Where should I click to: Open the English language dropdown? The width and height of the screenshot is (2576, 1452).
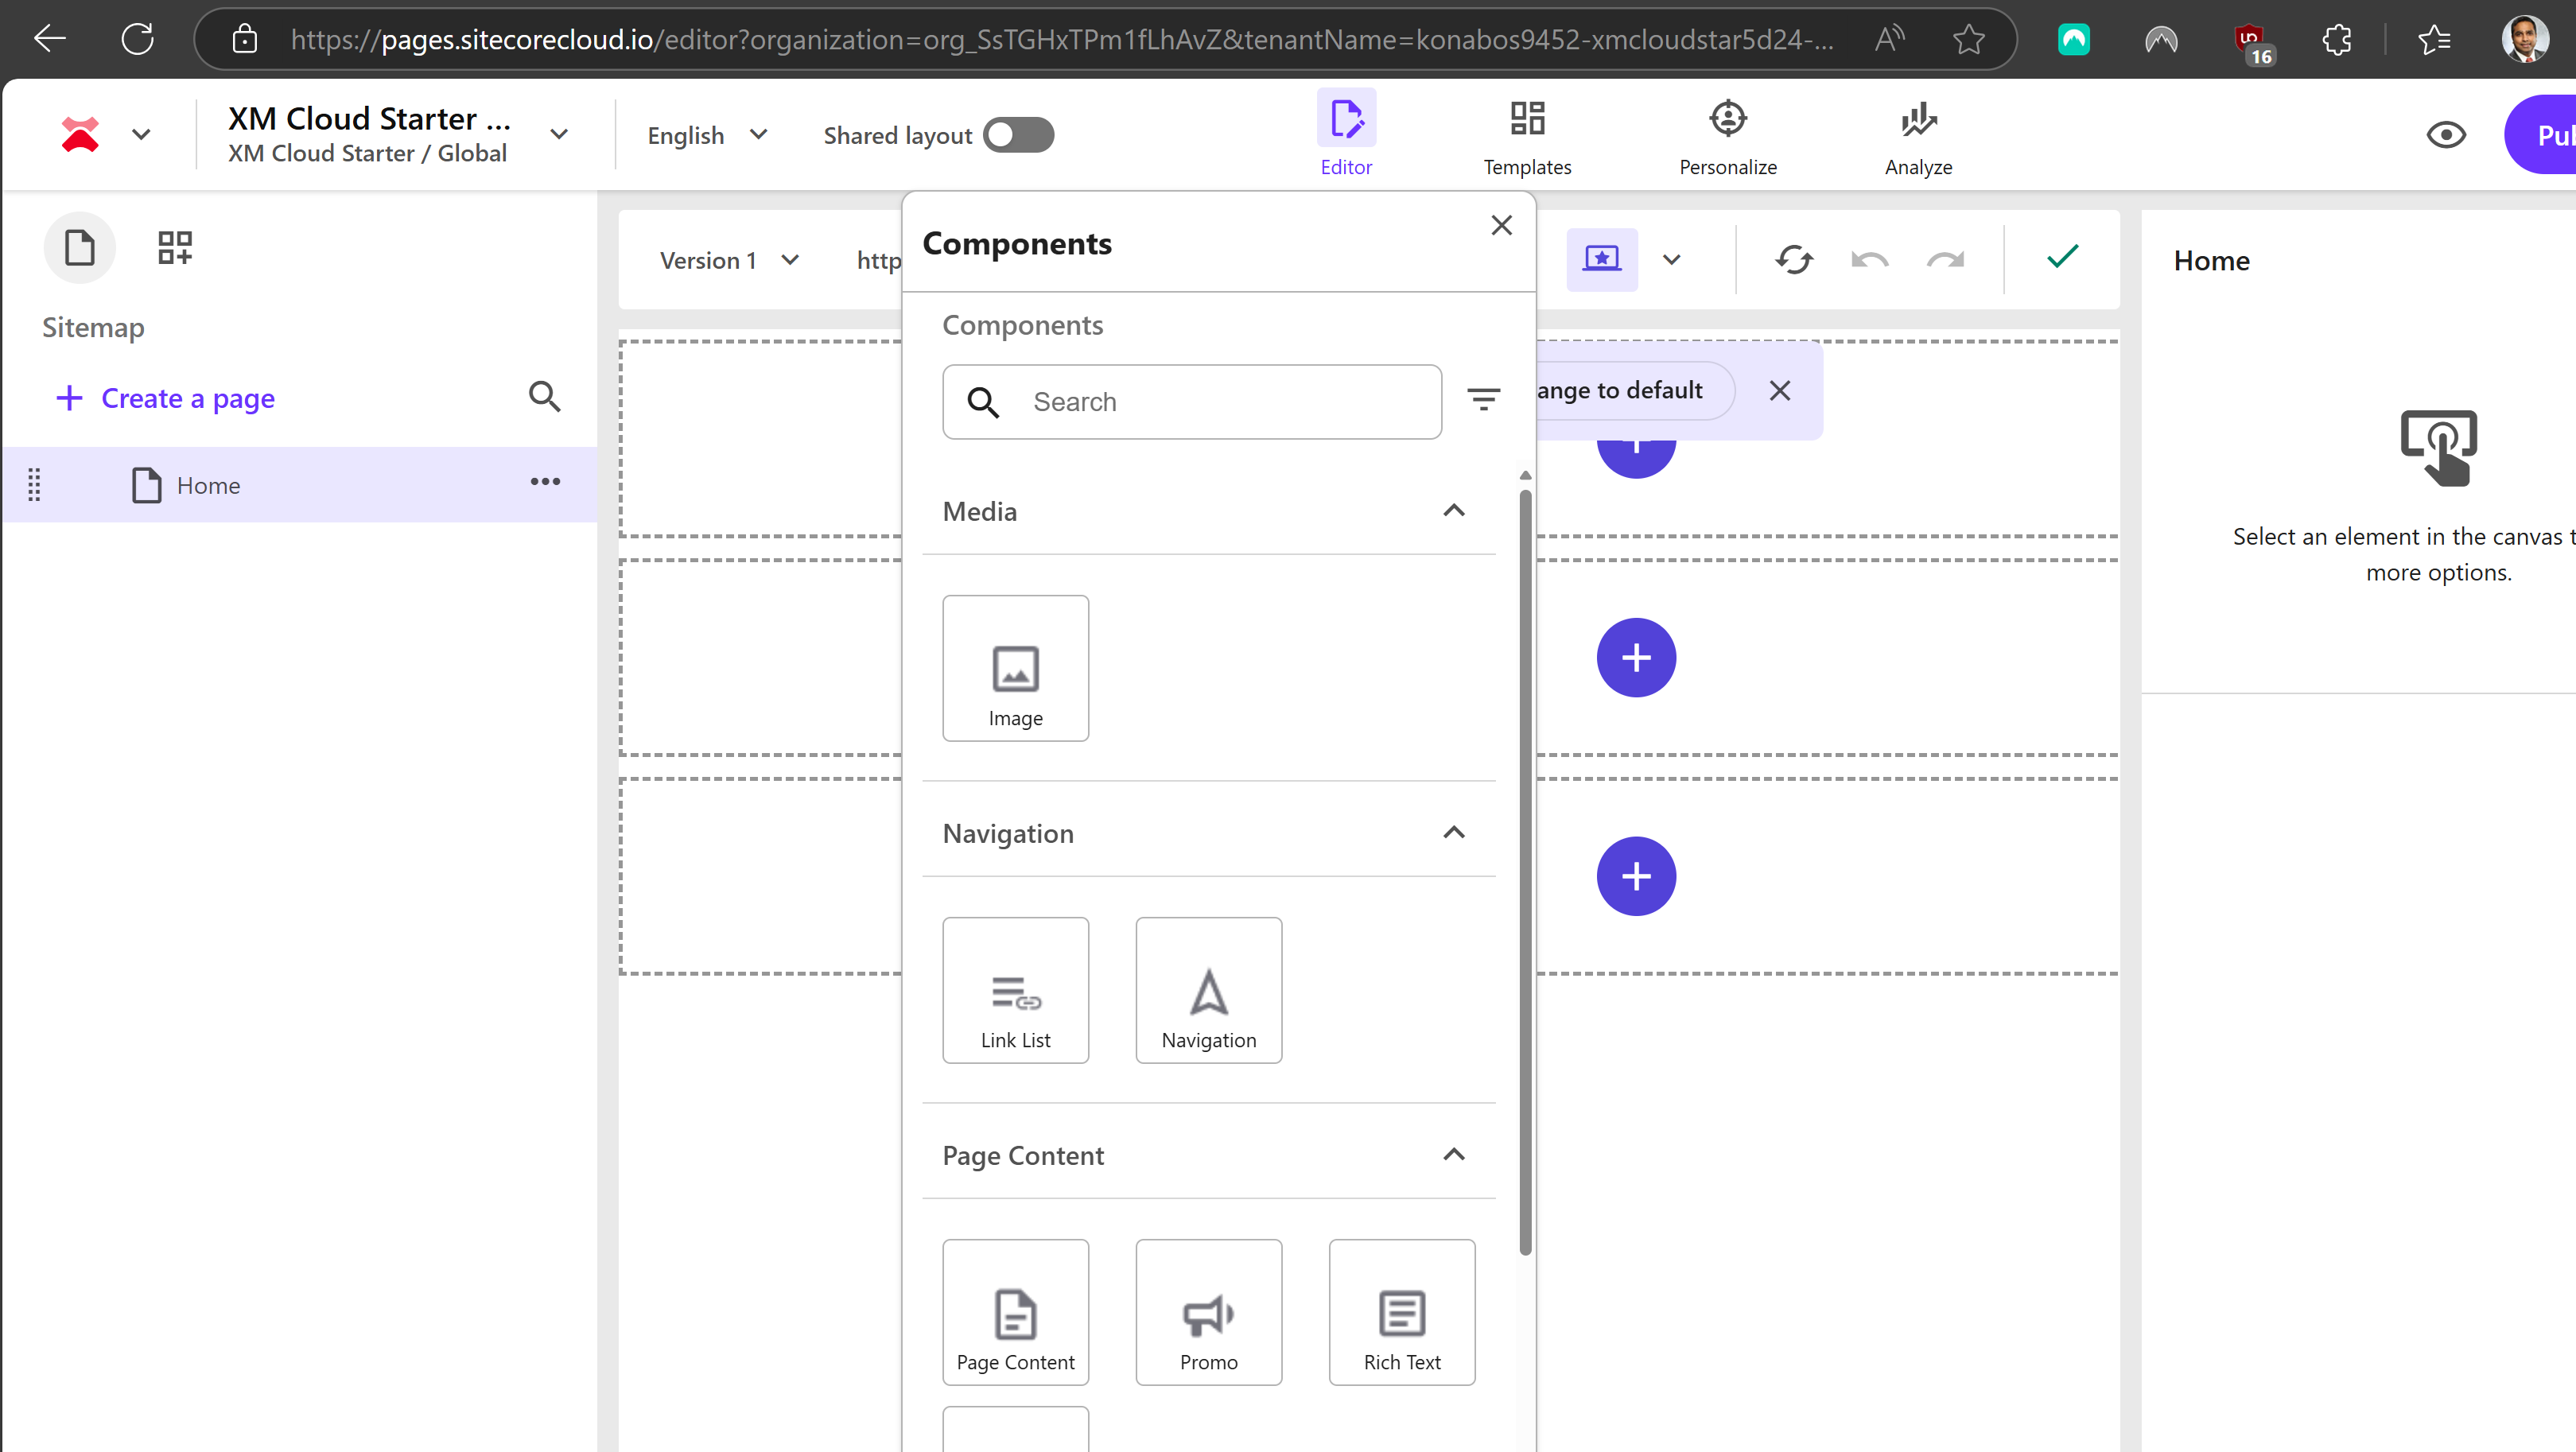click(706, 135)
